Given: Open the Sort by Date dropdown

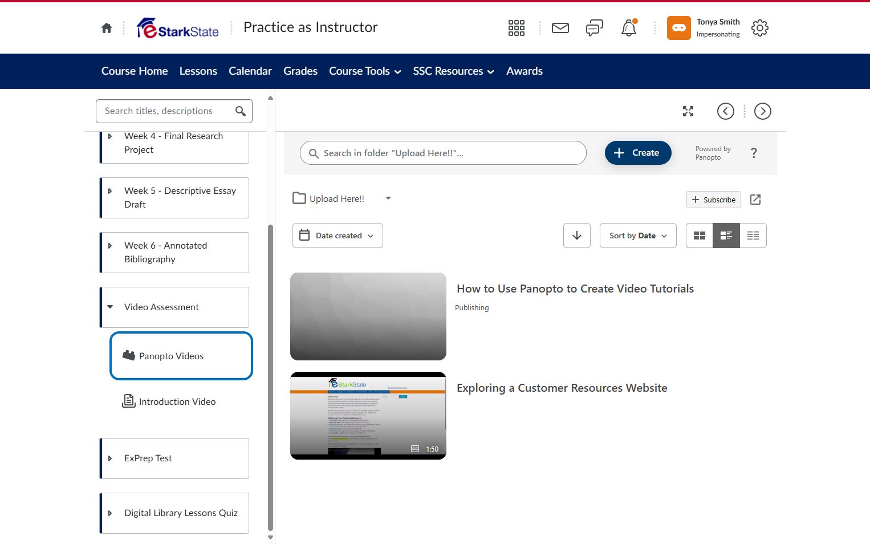Looking at the screenshot, I should 638,236.
